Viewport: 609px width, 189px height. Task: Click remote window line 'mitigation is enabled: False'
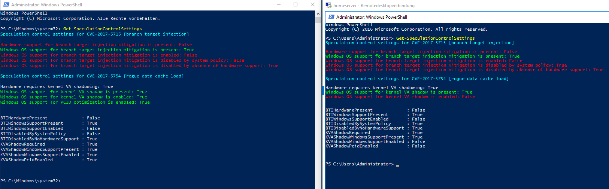(424, 61)
